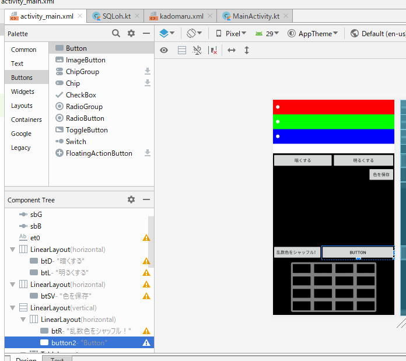Select RadioGroup palette item
406x361 pixels.
[x=101, y=106]
